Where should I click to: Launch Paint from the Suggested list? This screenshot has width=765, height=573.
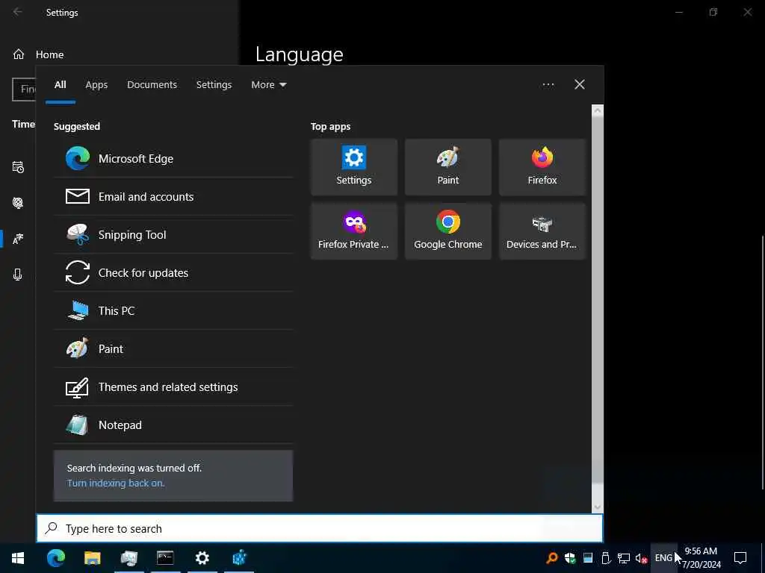pyautogui.click(x=173, y=348)
